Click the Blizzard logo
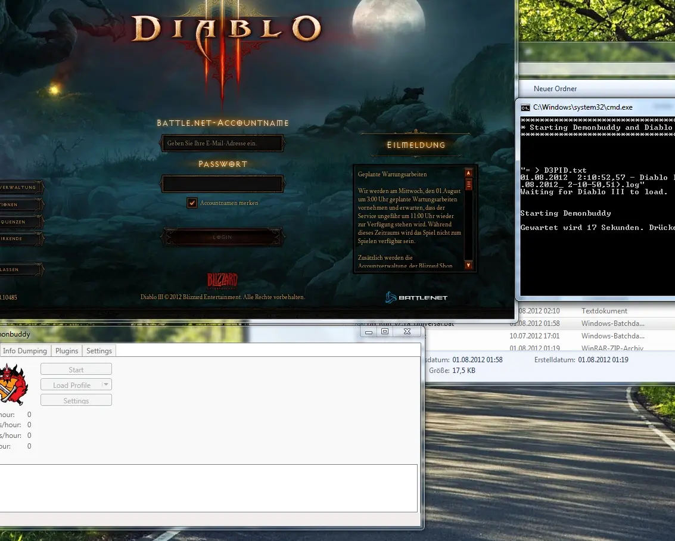Viewport: 675px width, 541px height. click(x=222, y=280)
